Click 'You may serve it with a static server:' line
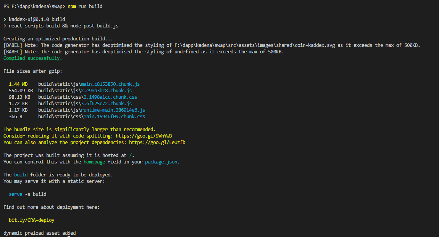The height and width of the screenshot is (237, 439). 54,181
